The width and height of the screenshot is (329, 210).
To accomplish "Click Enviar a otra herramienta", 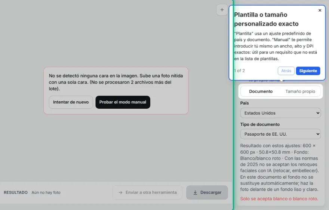I will 147,192.
